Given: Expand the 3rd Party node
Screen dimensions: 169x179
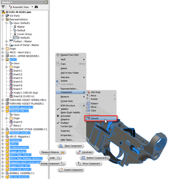Looking at the screenshot, I should pyautogui.click(x=3, y=16).
